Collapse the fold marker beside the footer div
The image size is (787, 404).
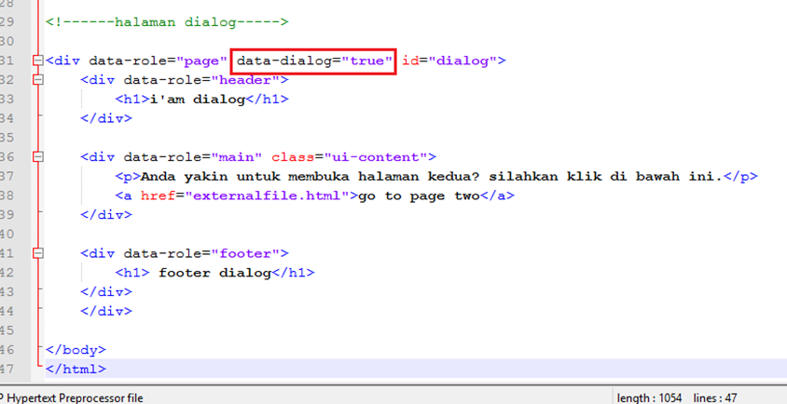[x=37, y=253]
